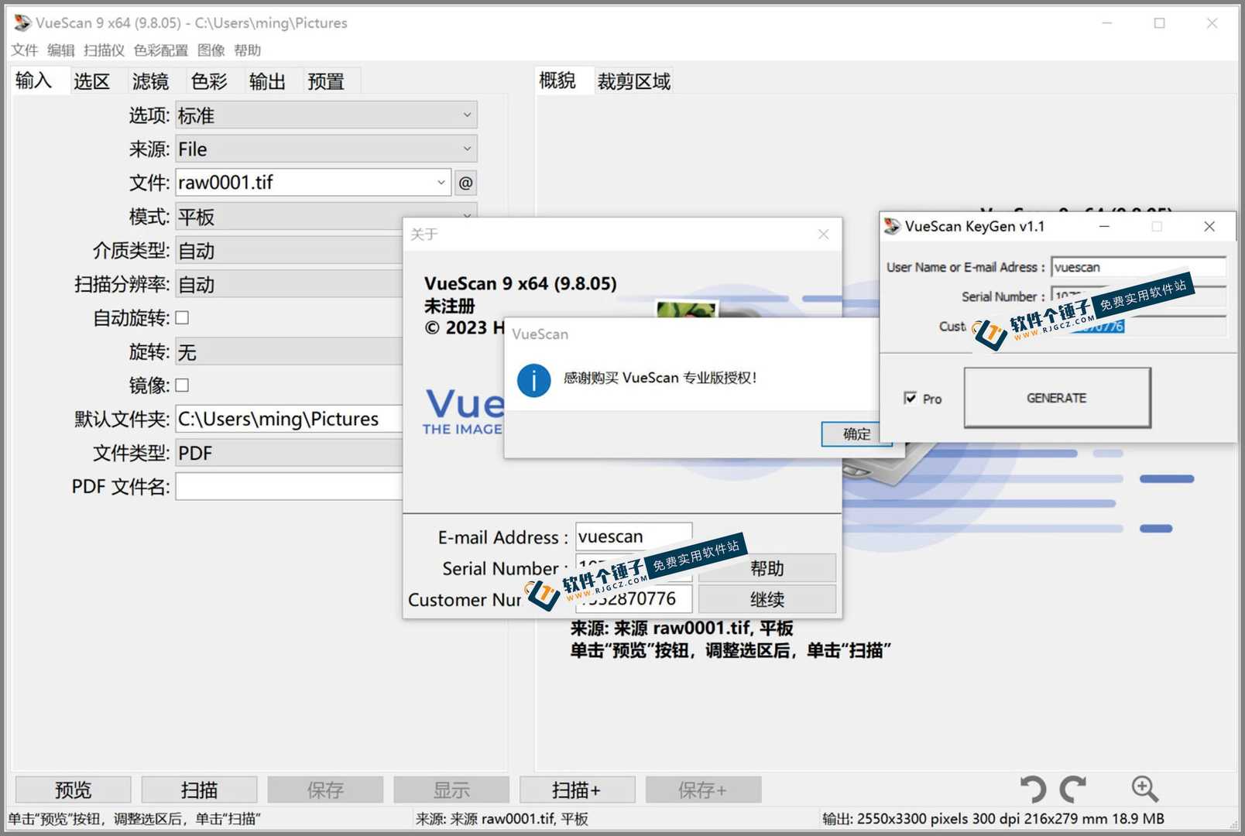
Task: Click the @ button next to file field
Action: (x=465, y=183)
